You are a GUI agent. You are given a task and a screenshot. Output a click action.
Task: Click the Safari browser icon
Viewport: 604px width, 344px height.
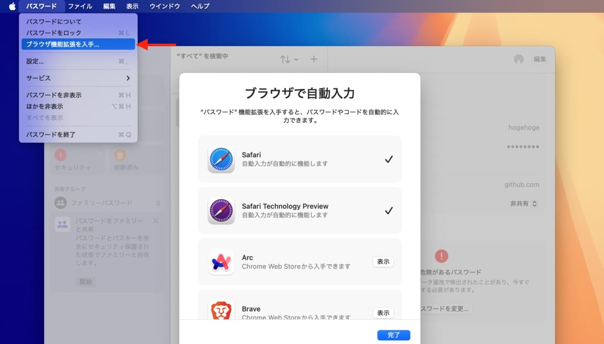tap(221, 159)
